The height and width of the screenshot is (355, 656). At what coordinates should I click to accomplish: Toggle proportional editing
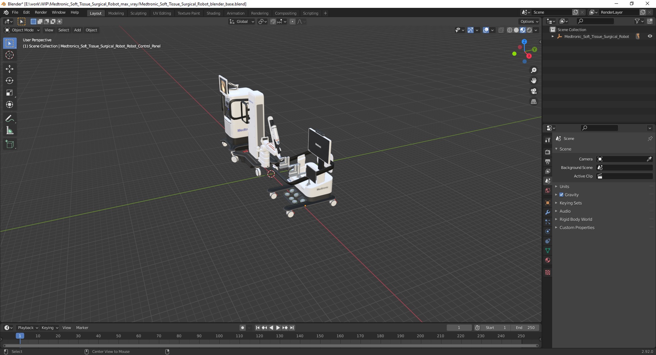pos(292,22)
